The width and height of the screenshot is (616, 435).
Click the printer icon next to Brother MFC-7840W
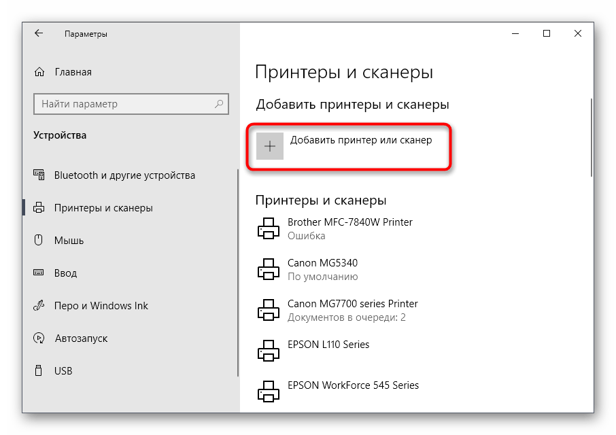tap(269, 228)
